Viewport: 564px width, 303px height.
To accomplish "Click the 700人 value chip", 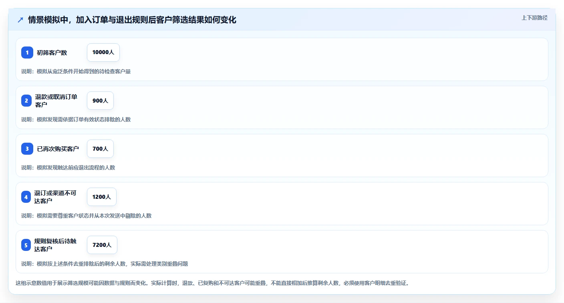I will (100, 149).
